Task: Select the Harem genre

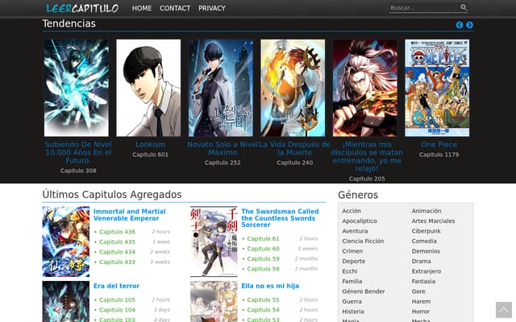Action: point(421,302)
